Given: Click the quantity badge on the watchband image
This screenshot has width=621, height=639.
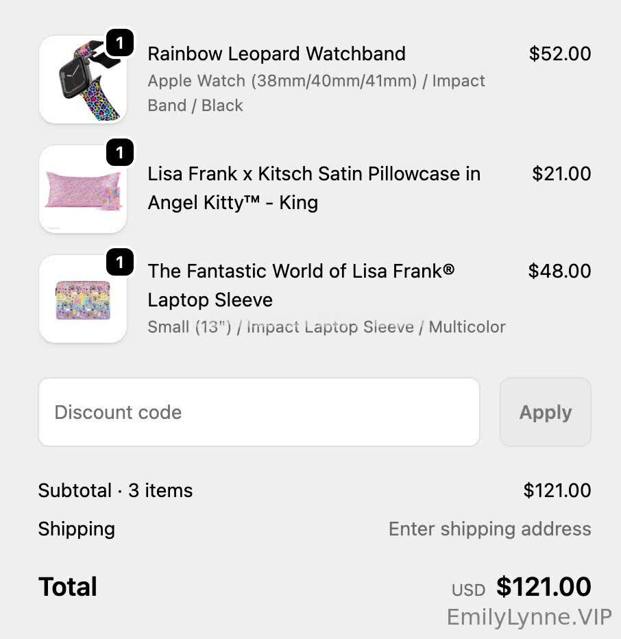Looking at the screenshot, I should 119,44.
